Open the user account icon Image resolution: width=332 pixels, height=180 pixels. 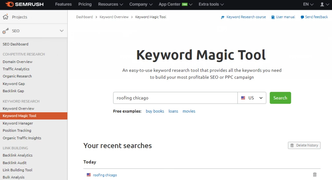[x=322, y=4]
